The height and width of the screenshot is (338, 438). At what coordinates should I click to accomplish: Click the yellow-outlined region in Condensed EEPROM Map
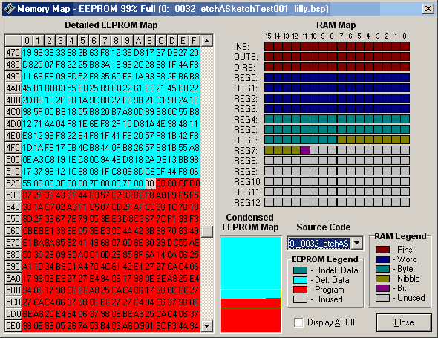[x=251, y=299]
